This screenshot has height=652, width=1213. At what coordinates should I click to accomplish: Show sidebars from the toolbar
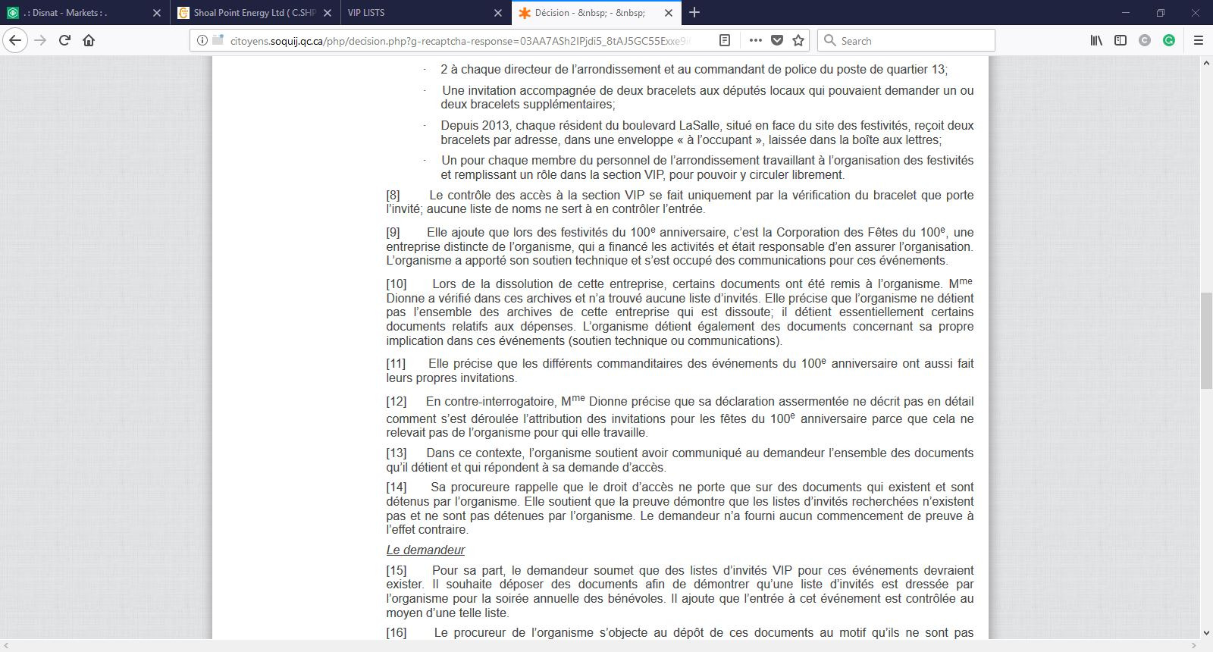[1121, 40]
